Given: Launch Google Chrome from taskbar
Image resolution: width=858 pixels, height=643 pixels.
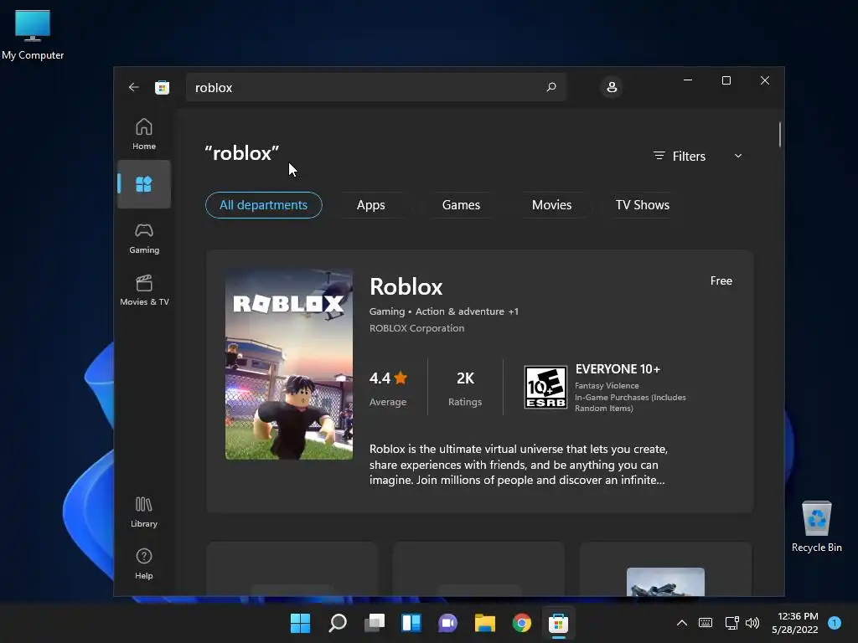Looking at the screenshot, I should click(x=521, y=623).
